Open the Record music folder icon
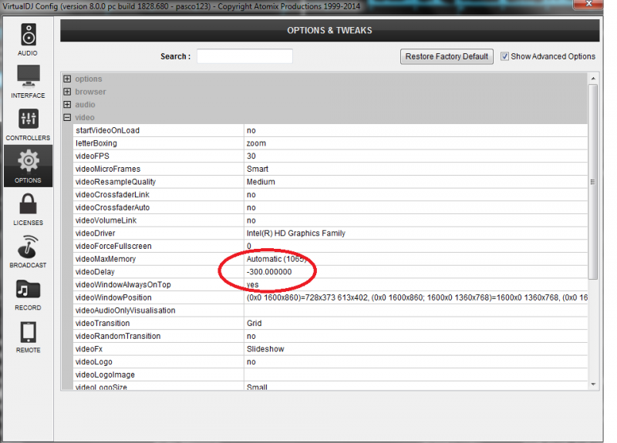The image size is (617, 443). pos(28,290)
